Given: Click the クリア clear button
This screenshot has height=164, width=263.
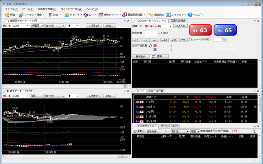Looking at the screenshot, I should pyautogui.click(x=183, y=40).
